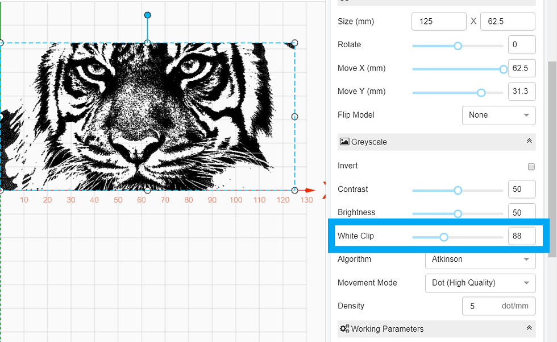Screen dimensions: 557x342
Task: Adjust the Rotate slider handle
Action: point(458,46)
